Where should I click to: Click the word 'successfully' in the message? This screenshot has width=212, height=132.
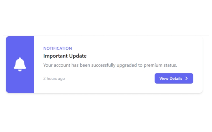[x=103, y=65]
